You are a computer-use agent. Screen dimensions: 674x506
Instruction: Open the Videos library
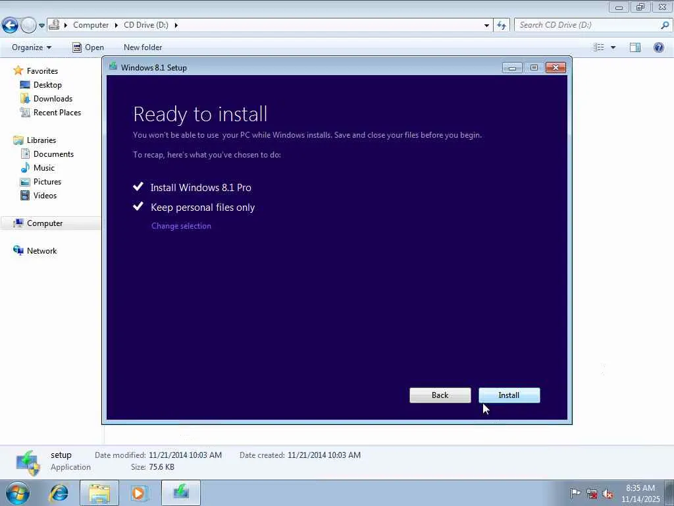click(x=45, y=195)
